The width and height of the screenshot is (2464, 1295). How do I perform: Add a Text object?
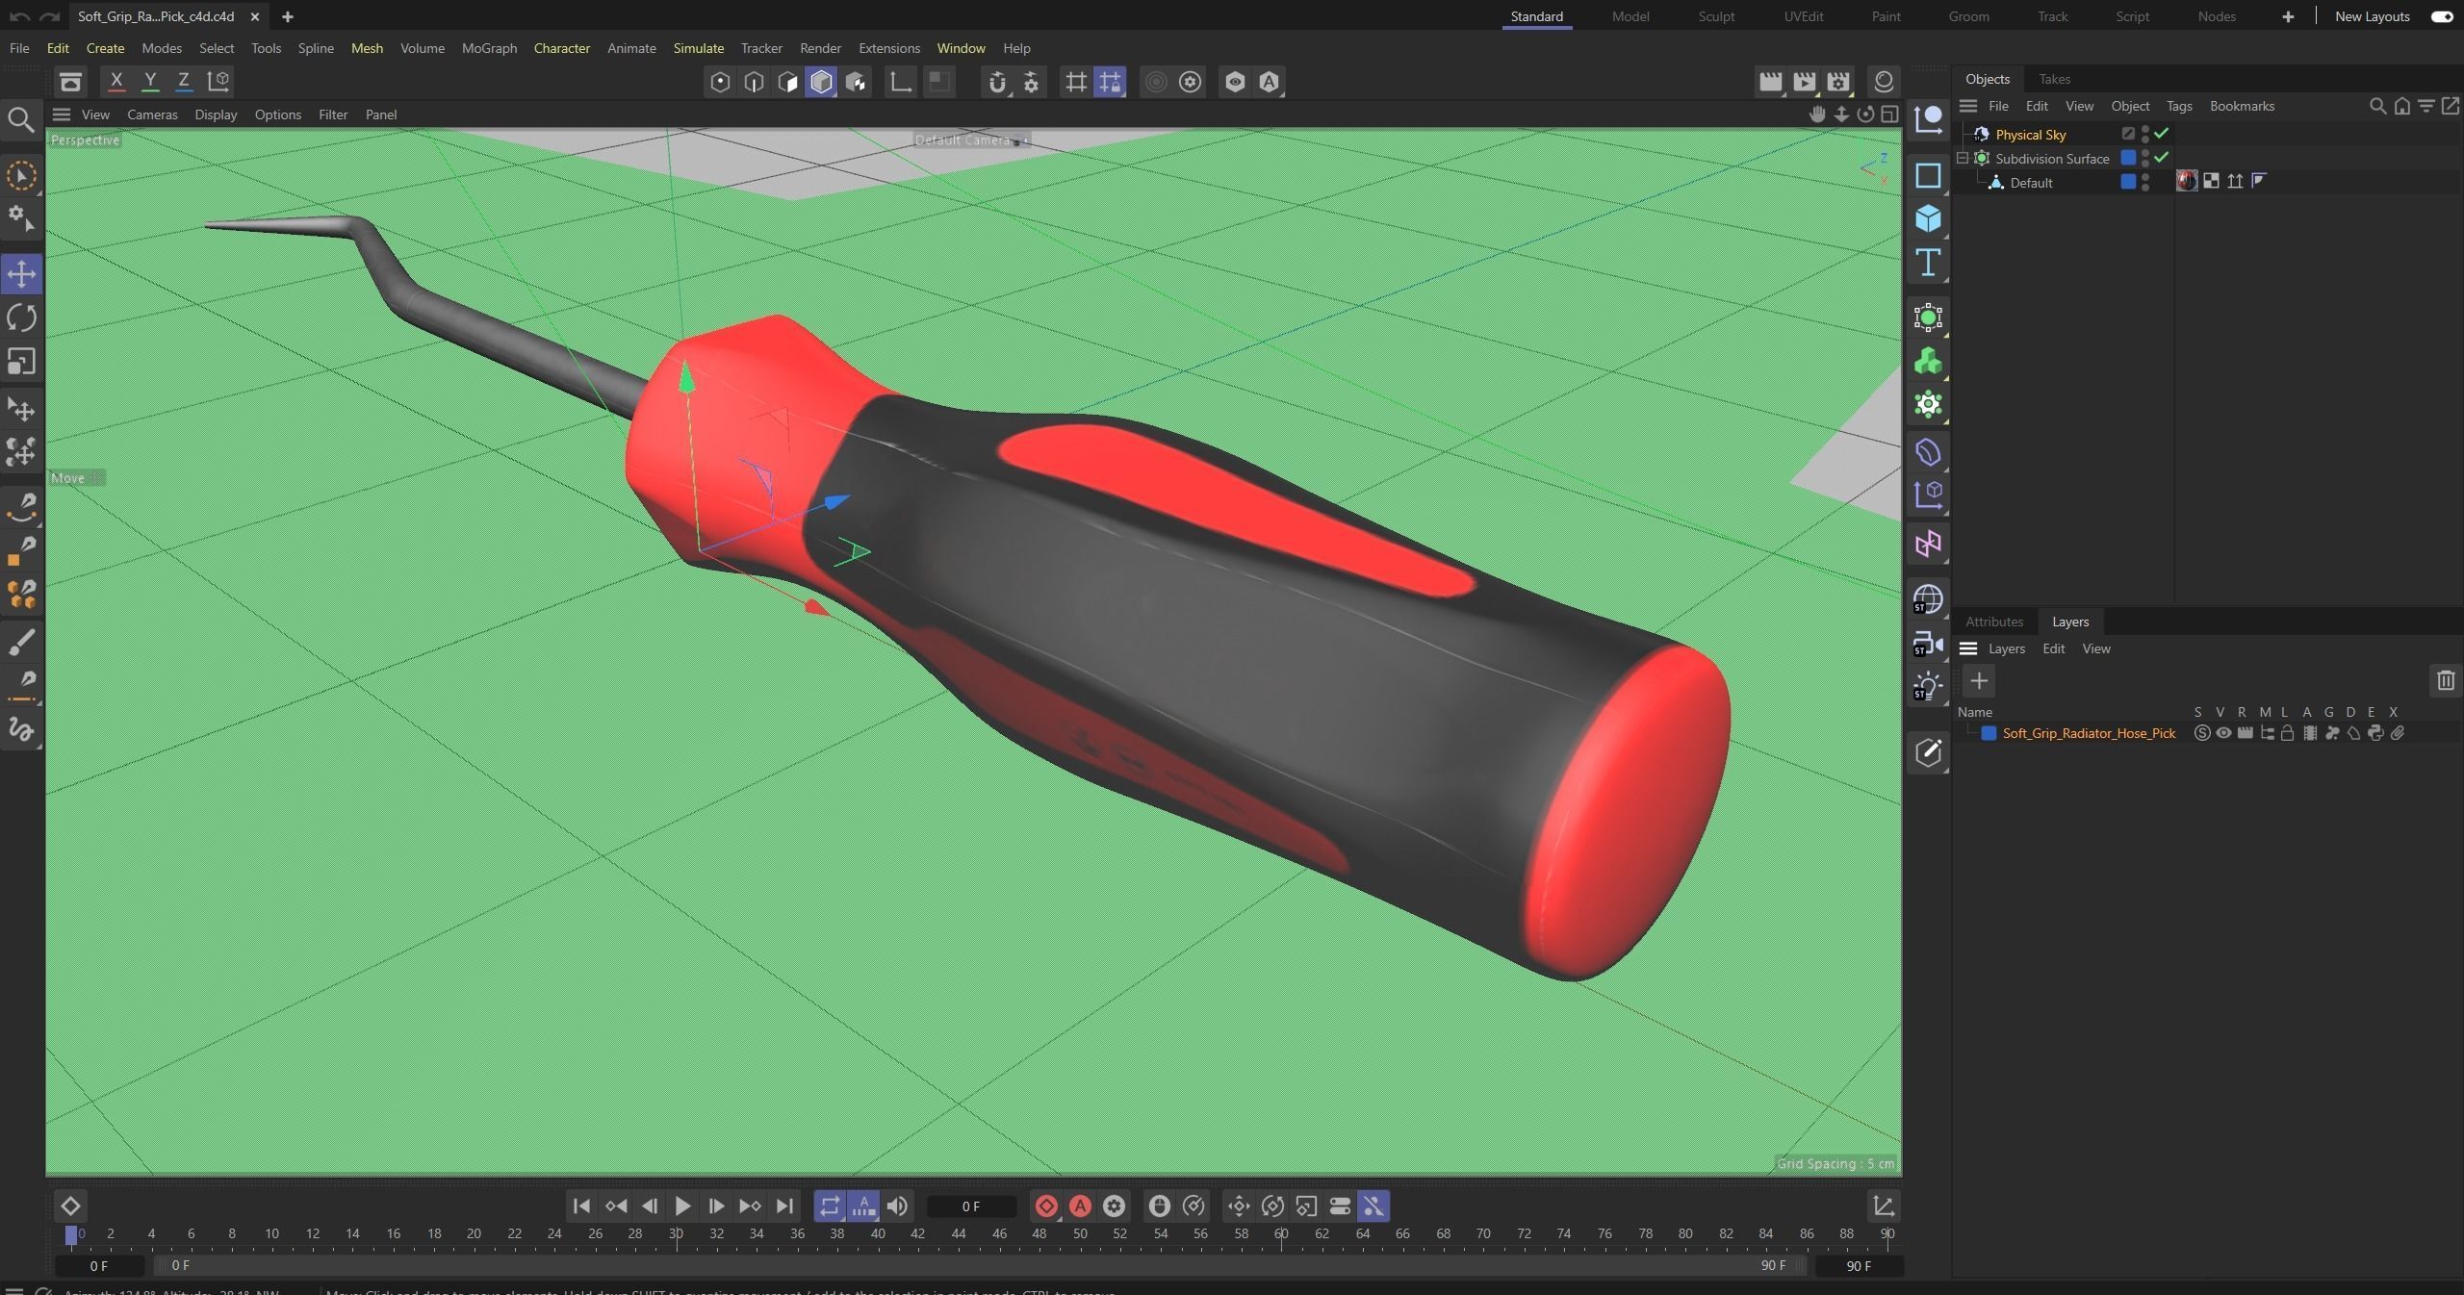(1928, 263)
